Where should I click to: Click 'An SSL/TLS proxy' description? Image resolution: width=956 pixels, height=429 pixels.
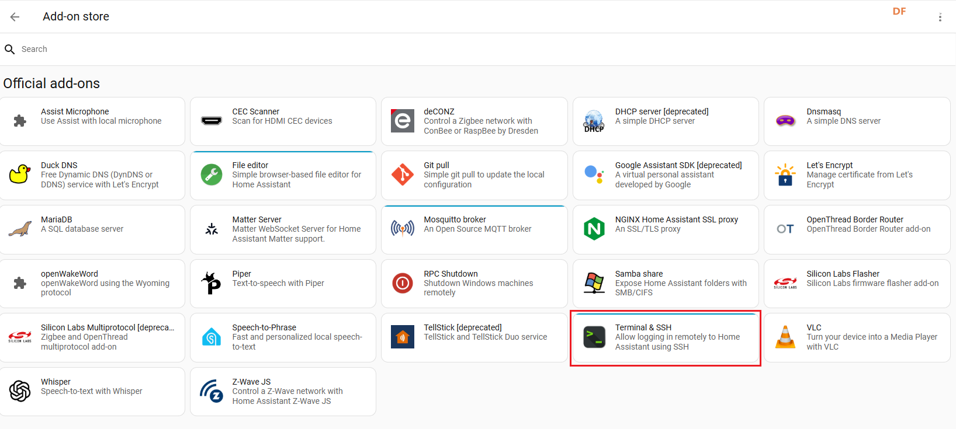pyautogui.click(x=648, y=229)
